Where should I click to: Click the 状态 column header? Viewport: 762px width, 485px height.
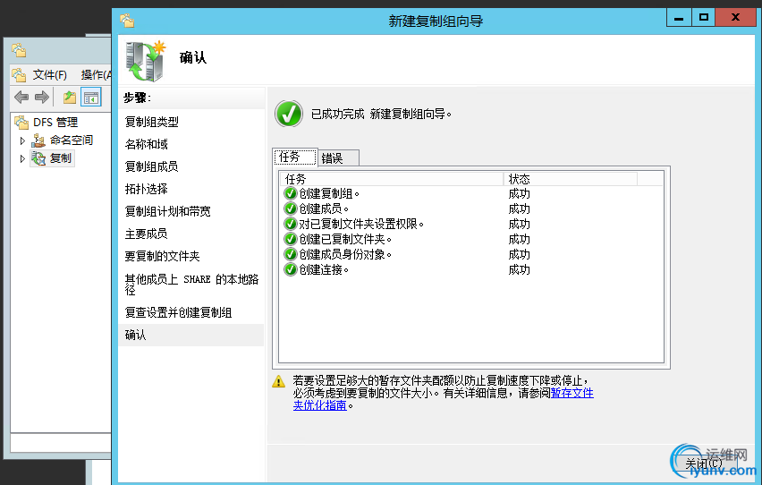pyautogui.click(x=570, y=179)
